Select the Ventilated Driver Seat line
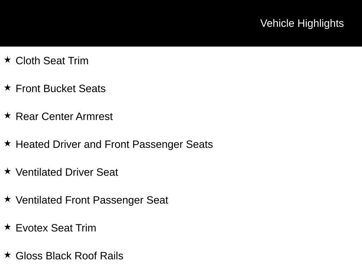This screenshot has width=362, height=271. [67, 172]
